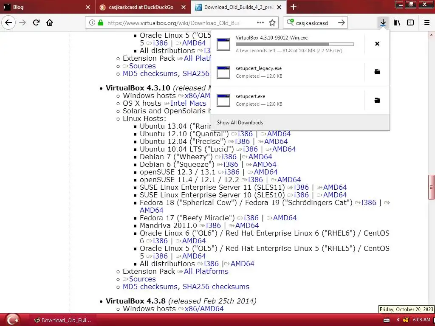435x326 pixels.
Task: Expand hidden tray icons arrow
Action: 398,320
